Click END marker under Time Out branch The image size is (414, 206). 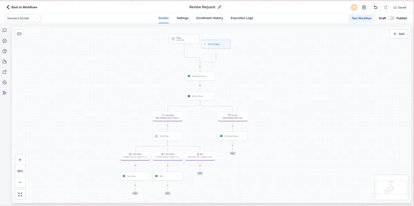click(x=233, y=153)
